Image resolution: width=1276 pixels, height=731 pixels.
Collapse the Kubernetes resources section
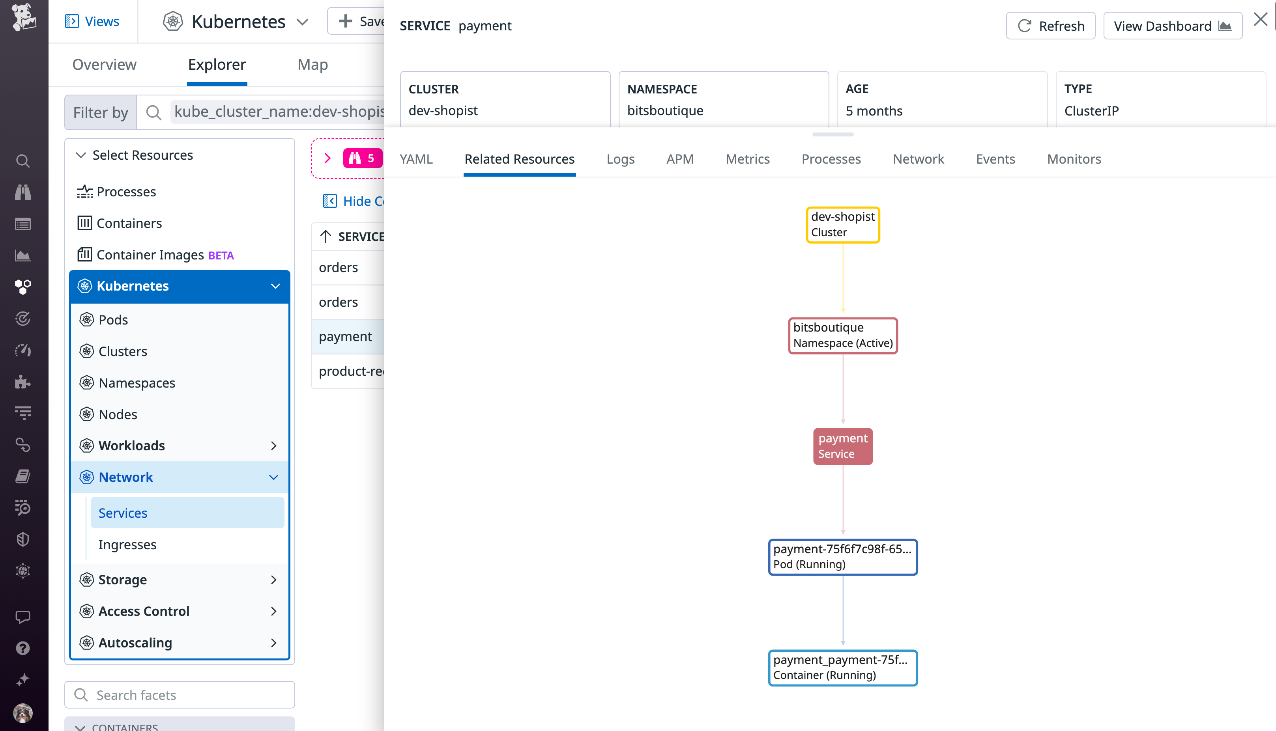(x=275, y=286)
